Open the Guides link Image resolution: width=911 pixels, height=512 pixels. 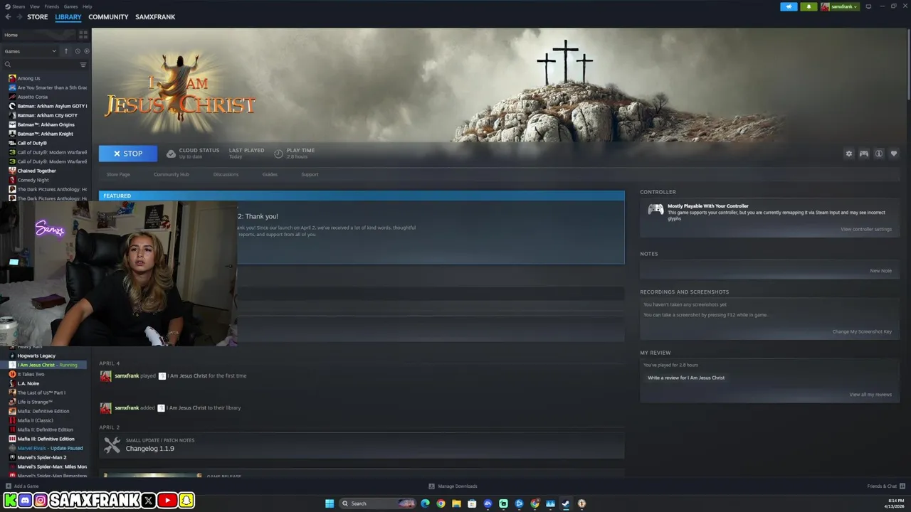click(x=270, y=174)
